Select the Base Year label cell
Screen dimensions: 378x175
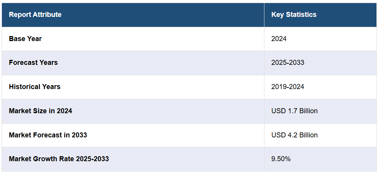[25, 39]
